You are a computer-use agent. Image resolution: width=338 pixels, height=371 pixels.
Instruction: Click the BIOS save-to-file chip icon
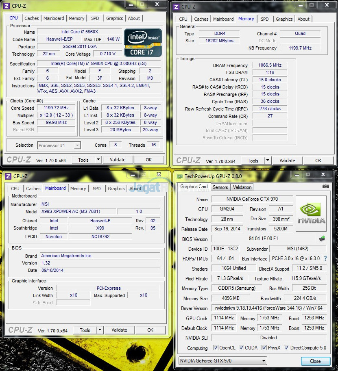tap(322, 239)
